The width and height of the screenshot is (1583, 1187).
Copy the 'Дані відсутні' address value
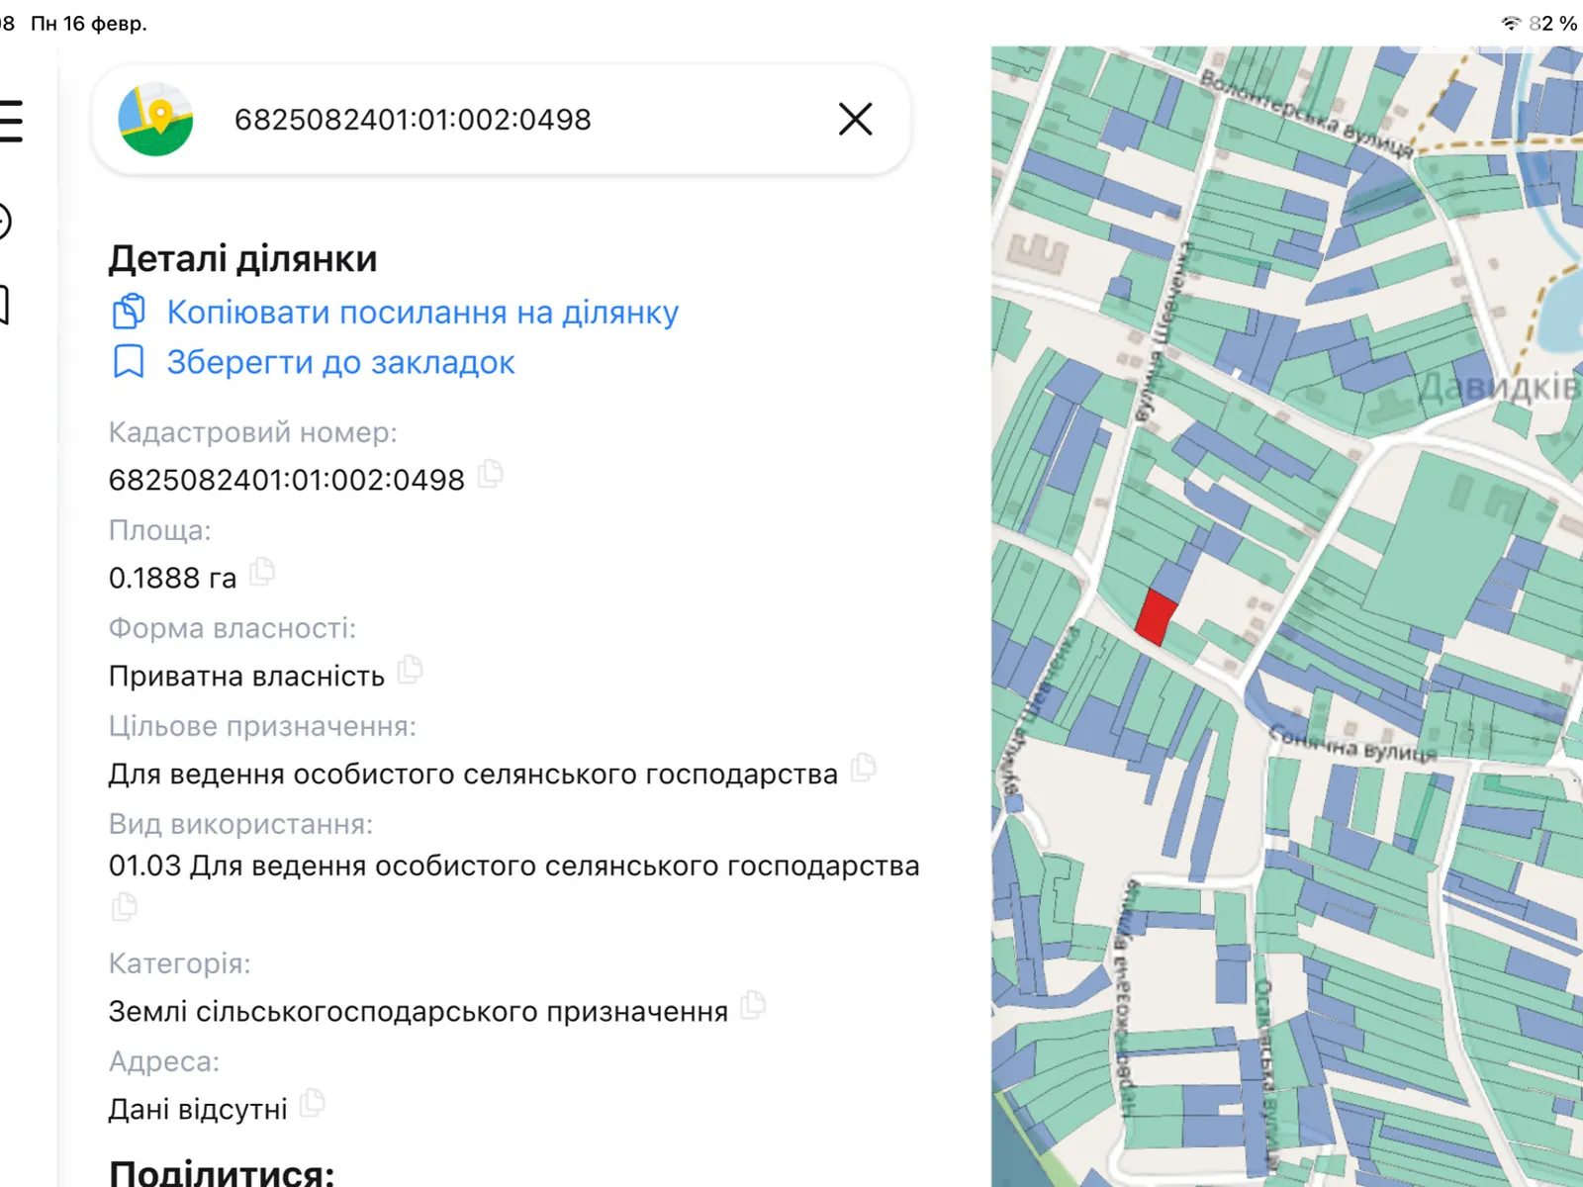(313, 1102)
